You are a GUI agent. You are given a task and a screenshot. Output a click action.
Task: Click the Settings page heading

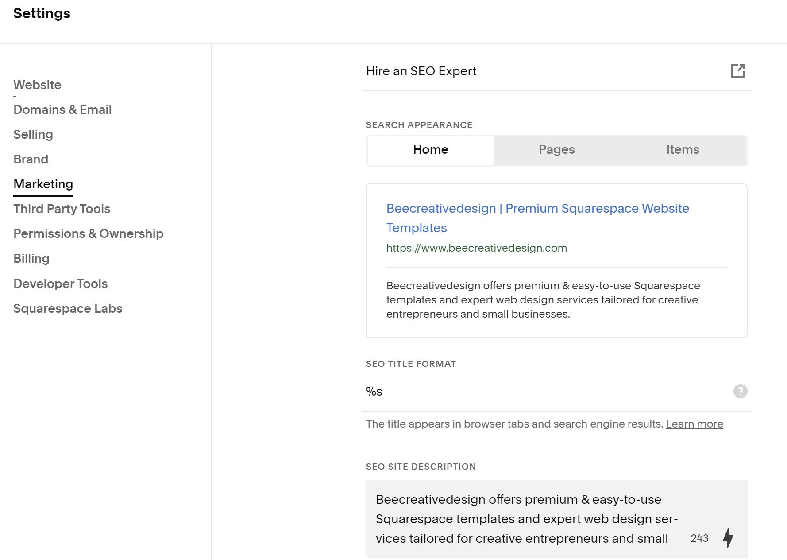[x=42, y=13]
